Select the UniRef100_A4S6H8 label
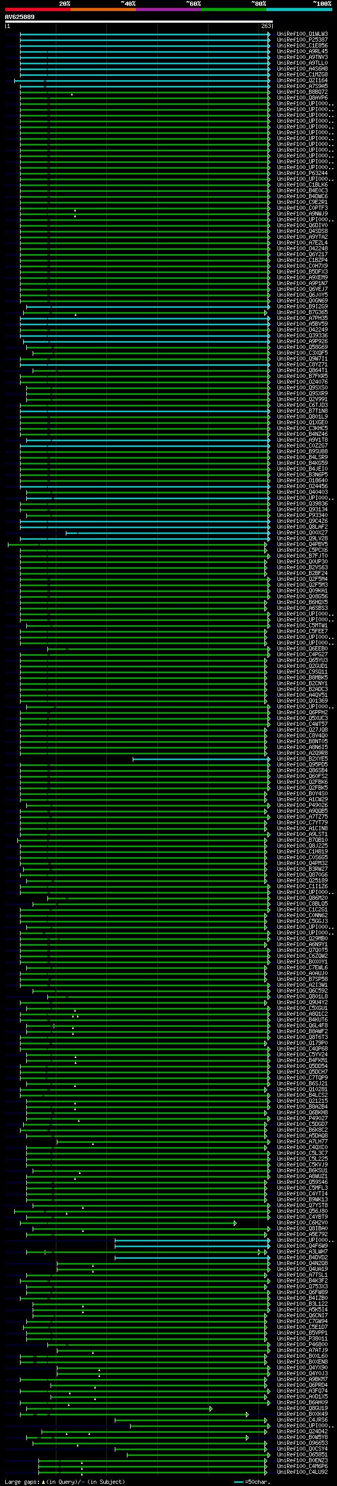Viewport: 337px width, 1486px height. coord(302,69)
